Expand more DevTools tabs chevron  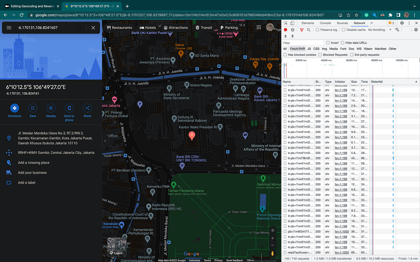pyautogui.click(x=371, y=23)
